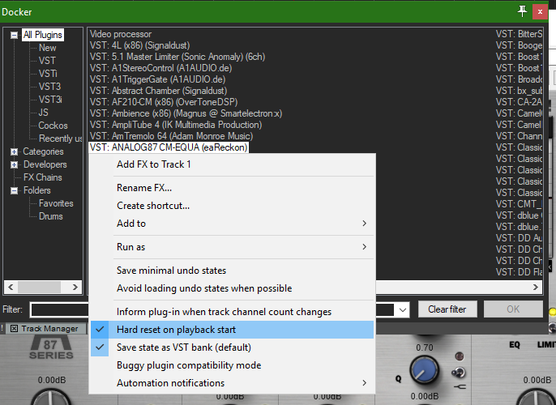This screenshot has height=405, width=556.
Task: Uncheck Save state as VST bank (default)
Action: (233, 347)
